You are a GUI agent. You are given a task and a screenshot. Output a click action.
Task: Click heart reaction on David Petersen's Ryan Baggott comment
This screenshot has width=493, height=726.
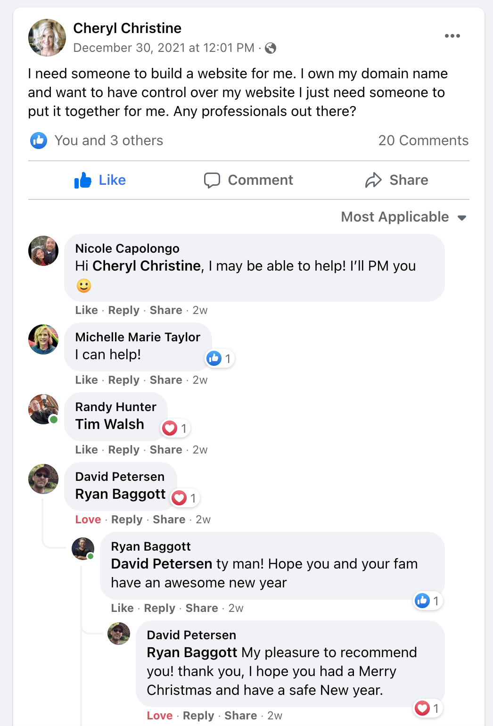179,498
